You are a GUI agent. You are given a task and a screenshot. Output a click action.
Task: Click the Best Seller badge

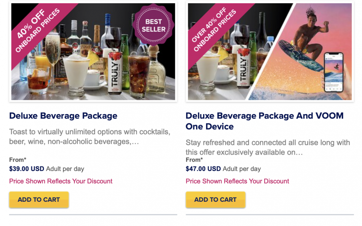[x=153, y=25]
